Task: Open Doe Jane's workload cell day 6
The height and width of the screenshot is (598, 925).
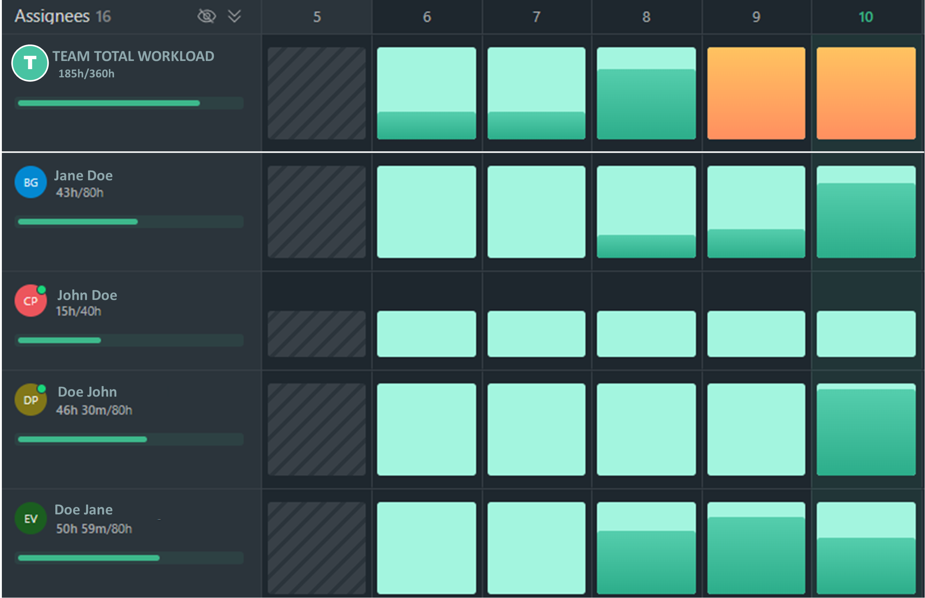Action: point(426,548)
